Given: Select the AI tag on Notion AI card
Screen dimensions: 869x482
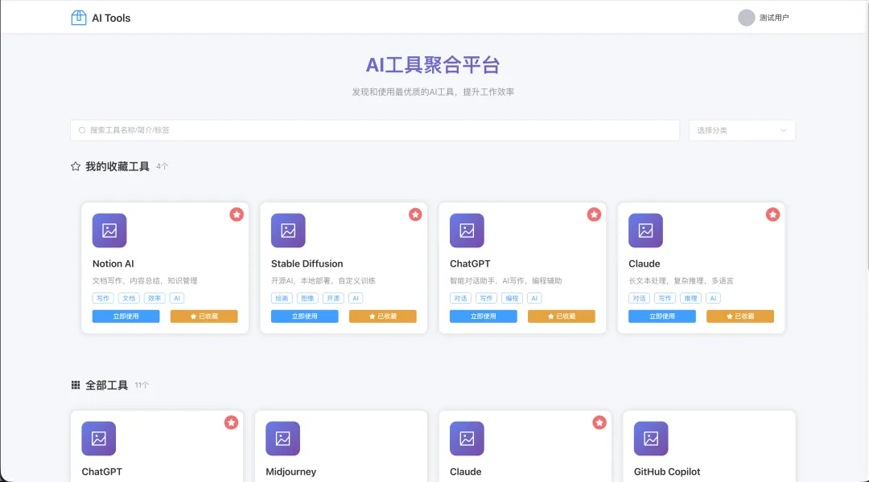Looking at the screenshot, I should click(177, 298).
